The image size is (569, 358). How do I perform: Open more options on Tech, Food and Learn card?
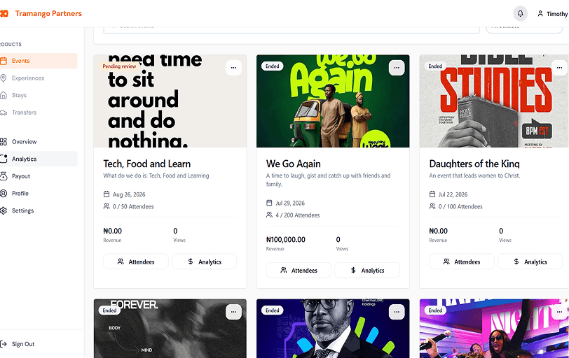(234, 68)
